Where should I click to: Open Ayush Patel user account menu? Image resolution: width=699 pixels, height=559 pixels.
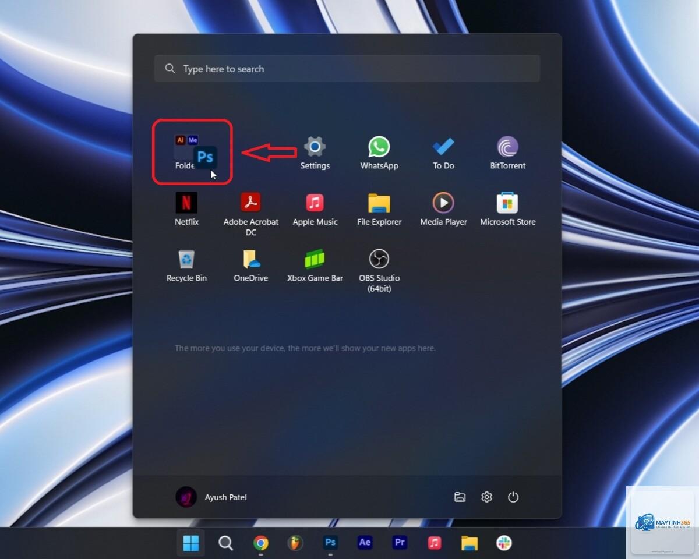coord(211,497)
